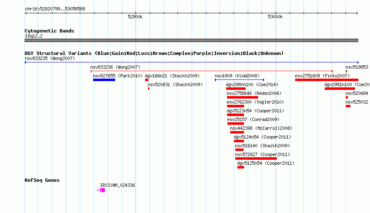Select dgv5125n54 (Cooper2011) variant label
Screen dimensions: 370x213
(266, 163)
